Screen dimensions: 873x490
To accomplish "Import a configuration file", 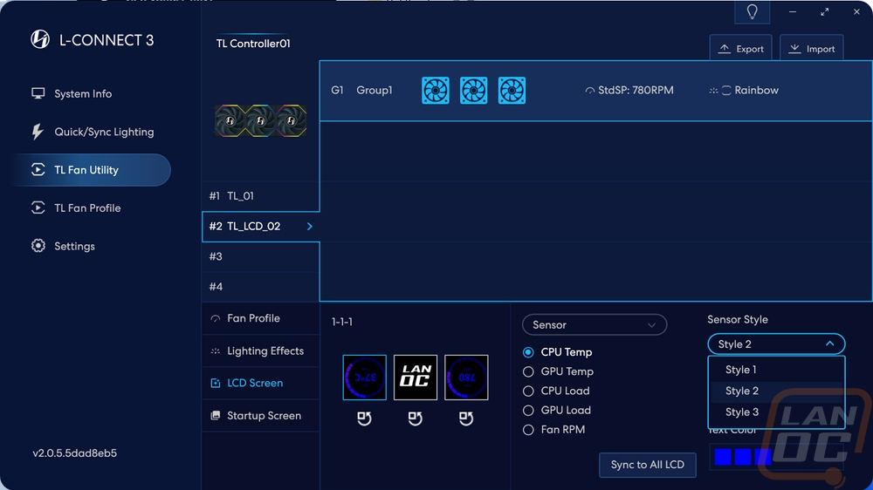I will (x=811, y=48).
